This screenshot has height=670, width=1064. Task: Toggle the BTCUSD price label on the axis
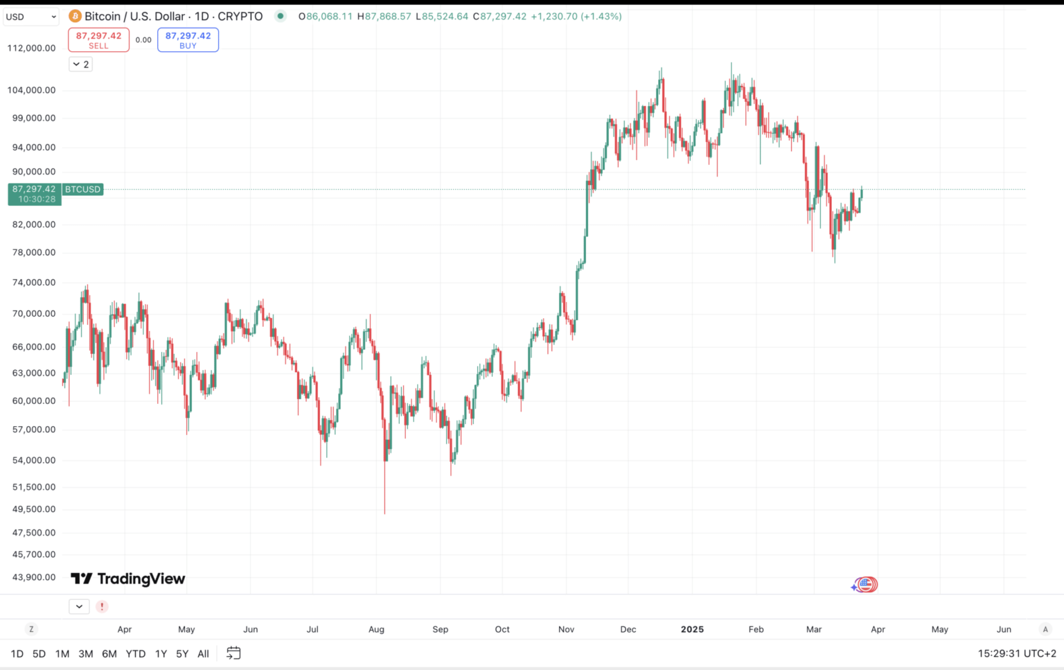[x=82, y=189]
